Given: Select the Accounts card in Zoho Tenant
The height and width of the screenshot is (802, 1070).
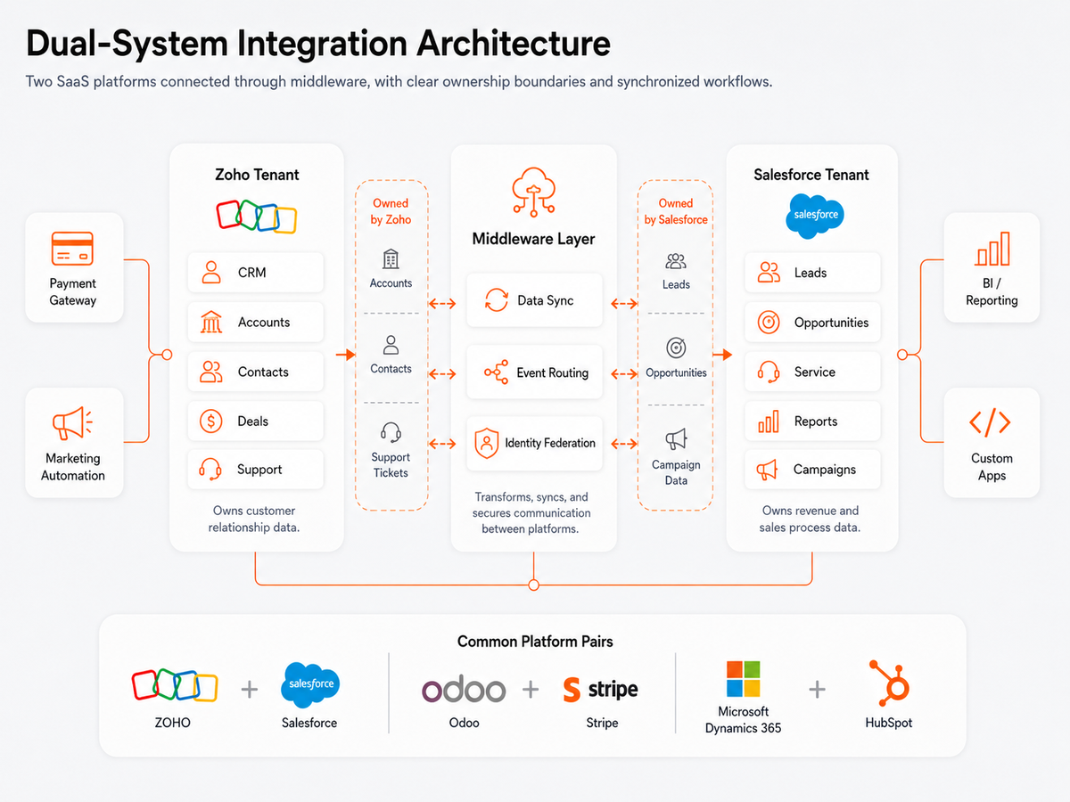Looking at the screenshot, I should 256,323.
